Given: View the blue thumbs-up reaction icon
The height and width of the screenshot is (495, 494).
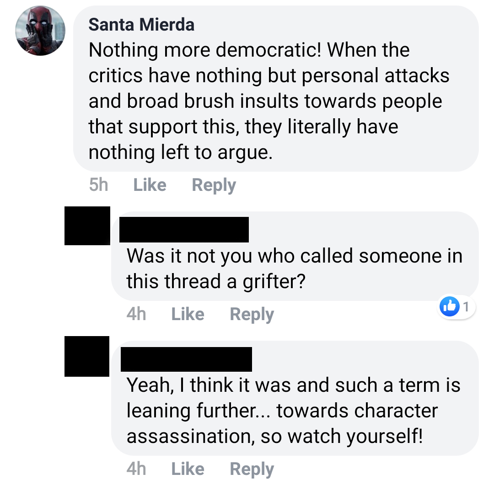Looking at the screenshot, I should [450, 306].
